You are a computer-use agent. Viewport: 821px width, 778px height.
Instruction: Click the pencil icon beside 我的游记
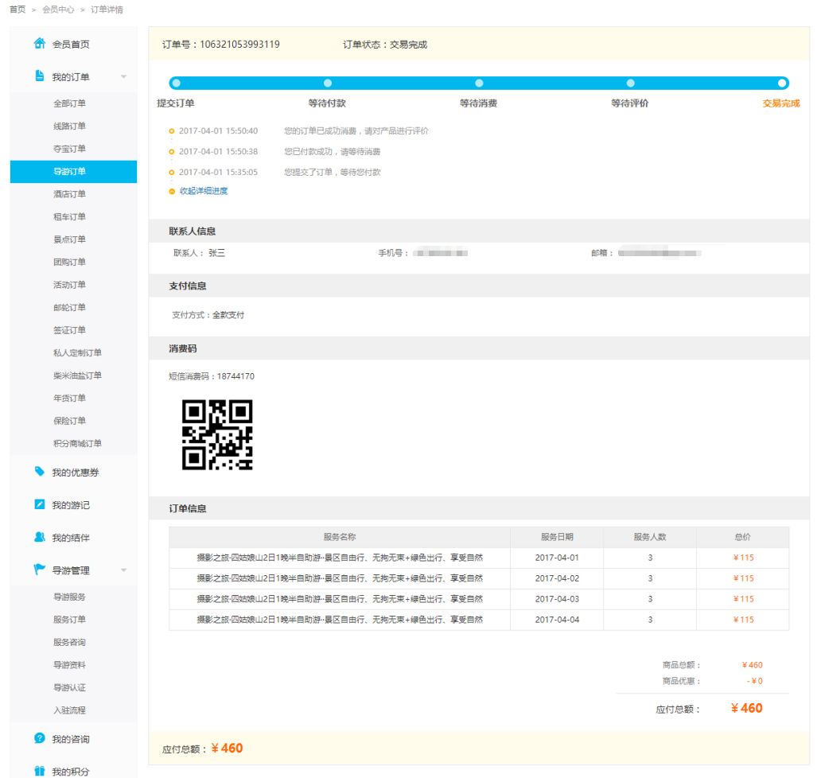click(x=40, y=504)
